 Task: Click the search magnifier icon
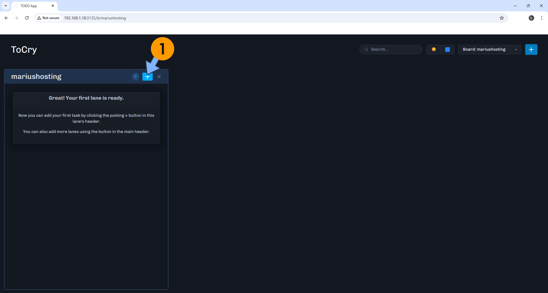click(x=366, y=50)
